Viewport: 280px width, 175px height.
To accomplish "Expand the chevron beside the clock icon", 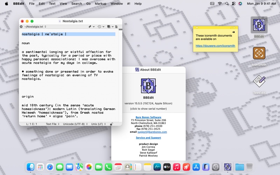I will click(103, 27).
